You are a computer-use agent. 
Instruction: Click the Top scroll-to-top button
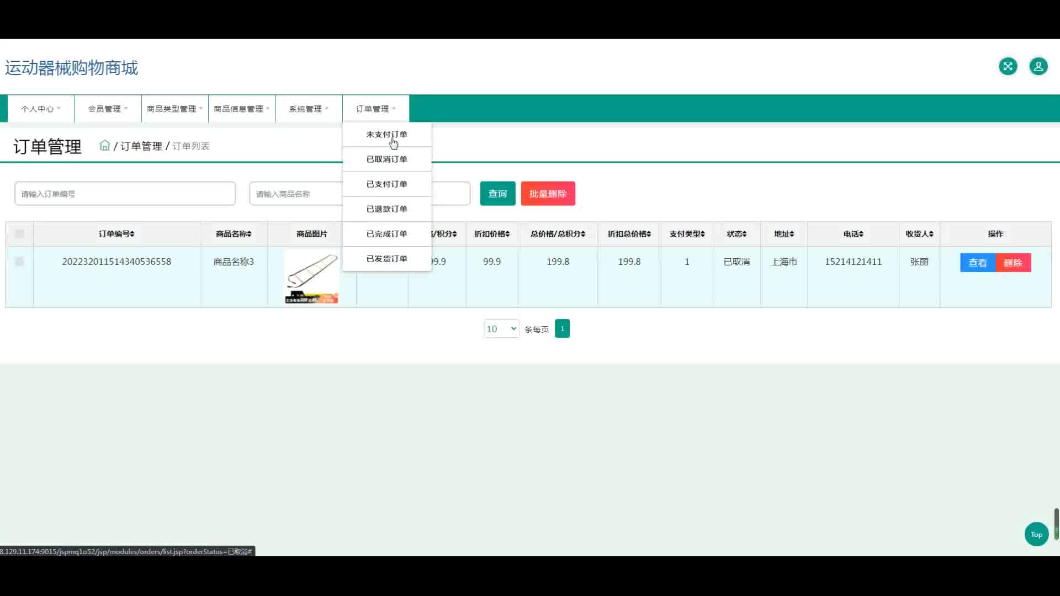pyautogui.click(x=1036, y=534)
